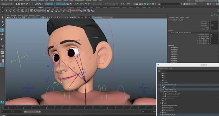This screenshot has height=116, width=219.
Task: Click the Point Constraint orange cross icon
Action: pos(77,11)
